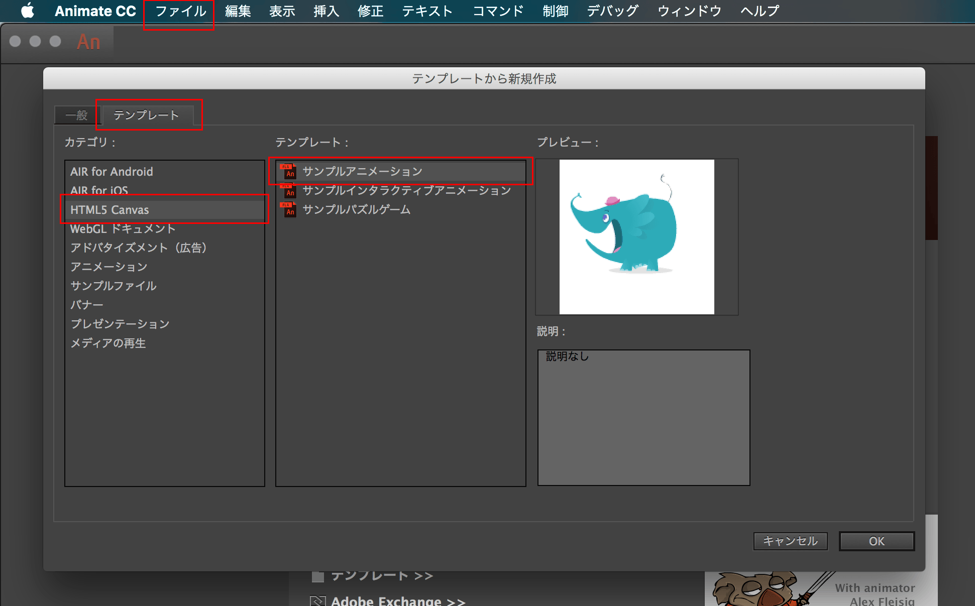Open the 編集 menu
The height and width of the screenshot is (606, 975).
(238, 11)
